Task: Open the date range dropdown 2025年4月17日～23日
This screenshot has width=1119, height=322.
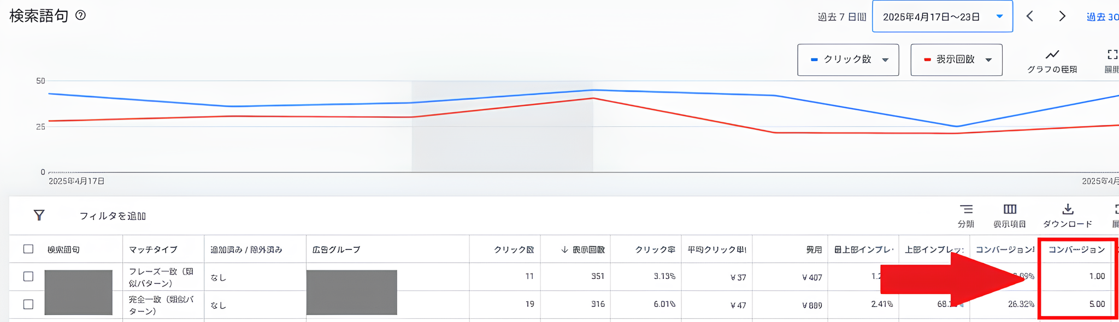Action: click(942, 17)
